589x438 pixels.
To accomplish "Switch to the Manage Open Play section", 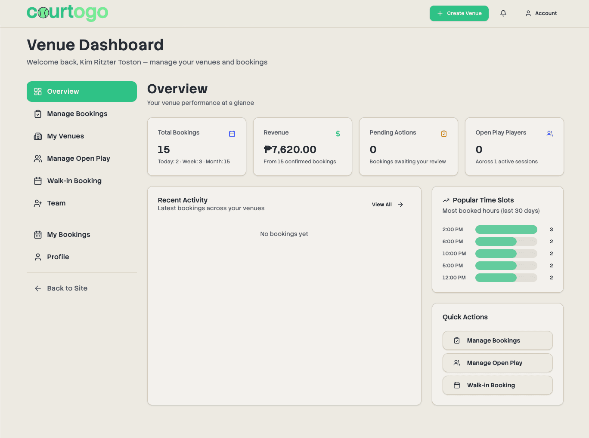I will coord(78,158).
